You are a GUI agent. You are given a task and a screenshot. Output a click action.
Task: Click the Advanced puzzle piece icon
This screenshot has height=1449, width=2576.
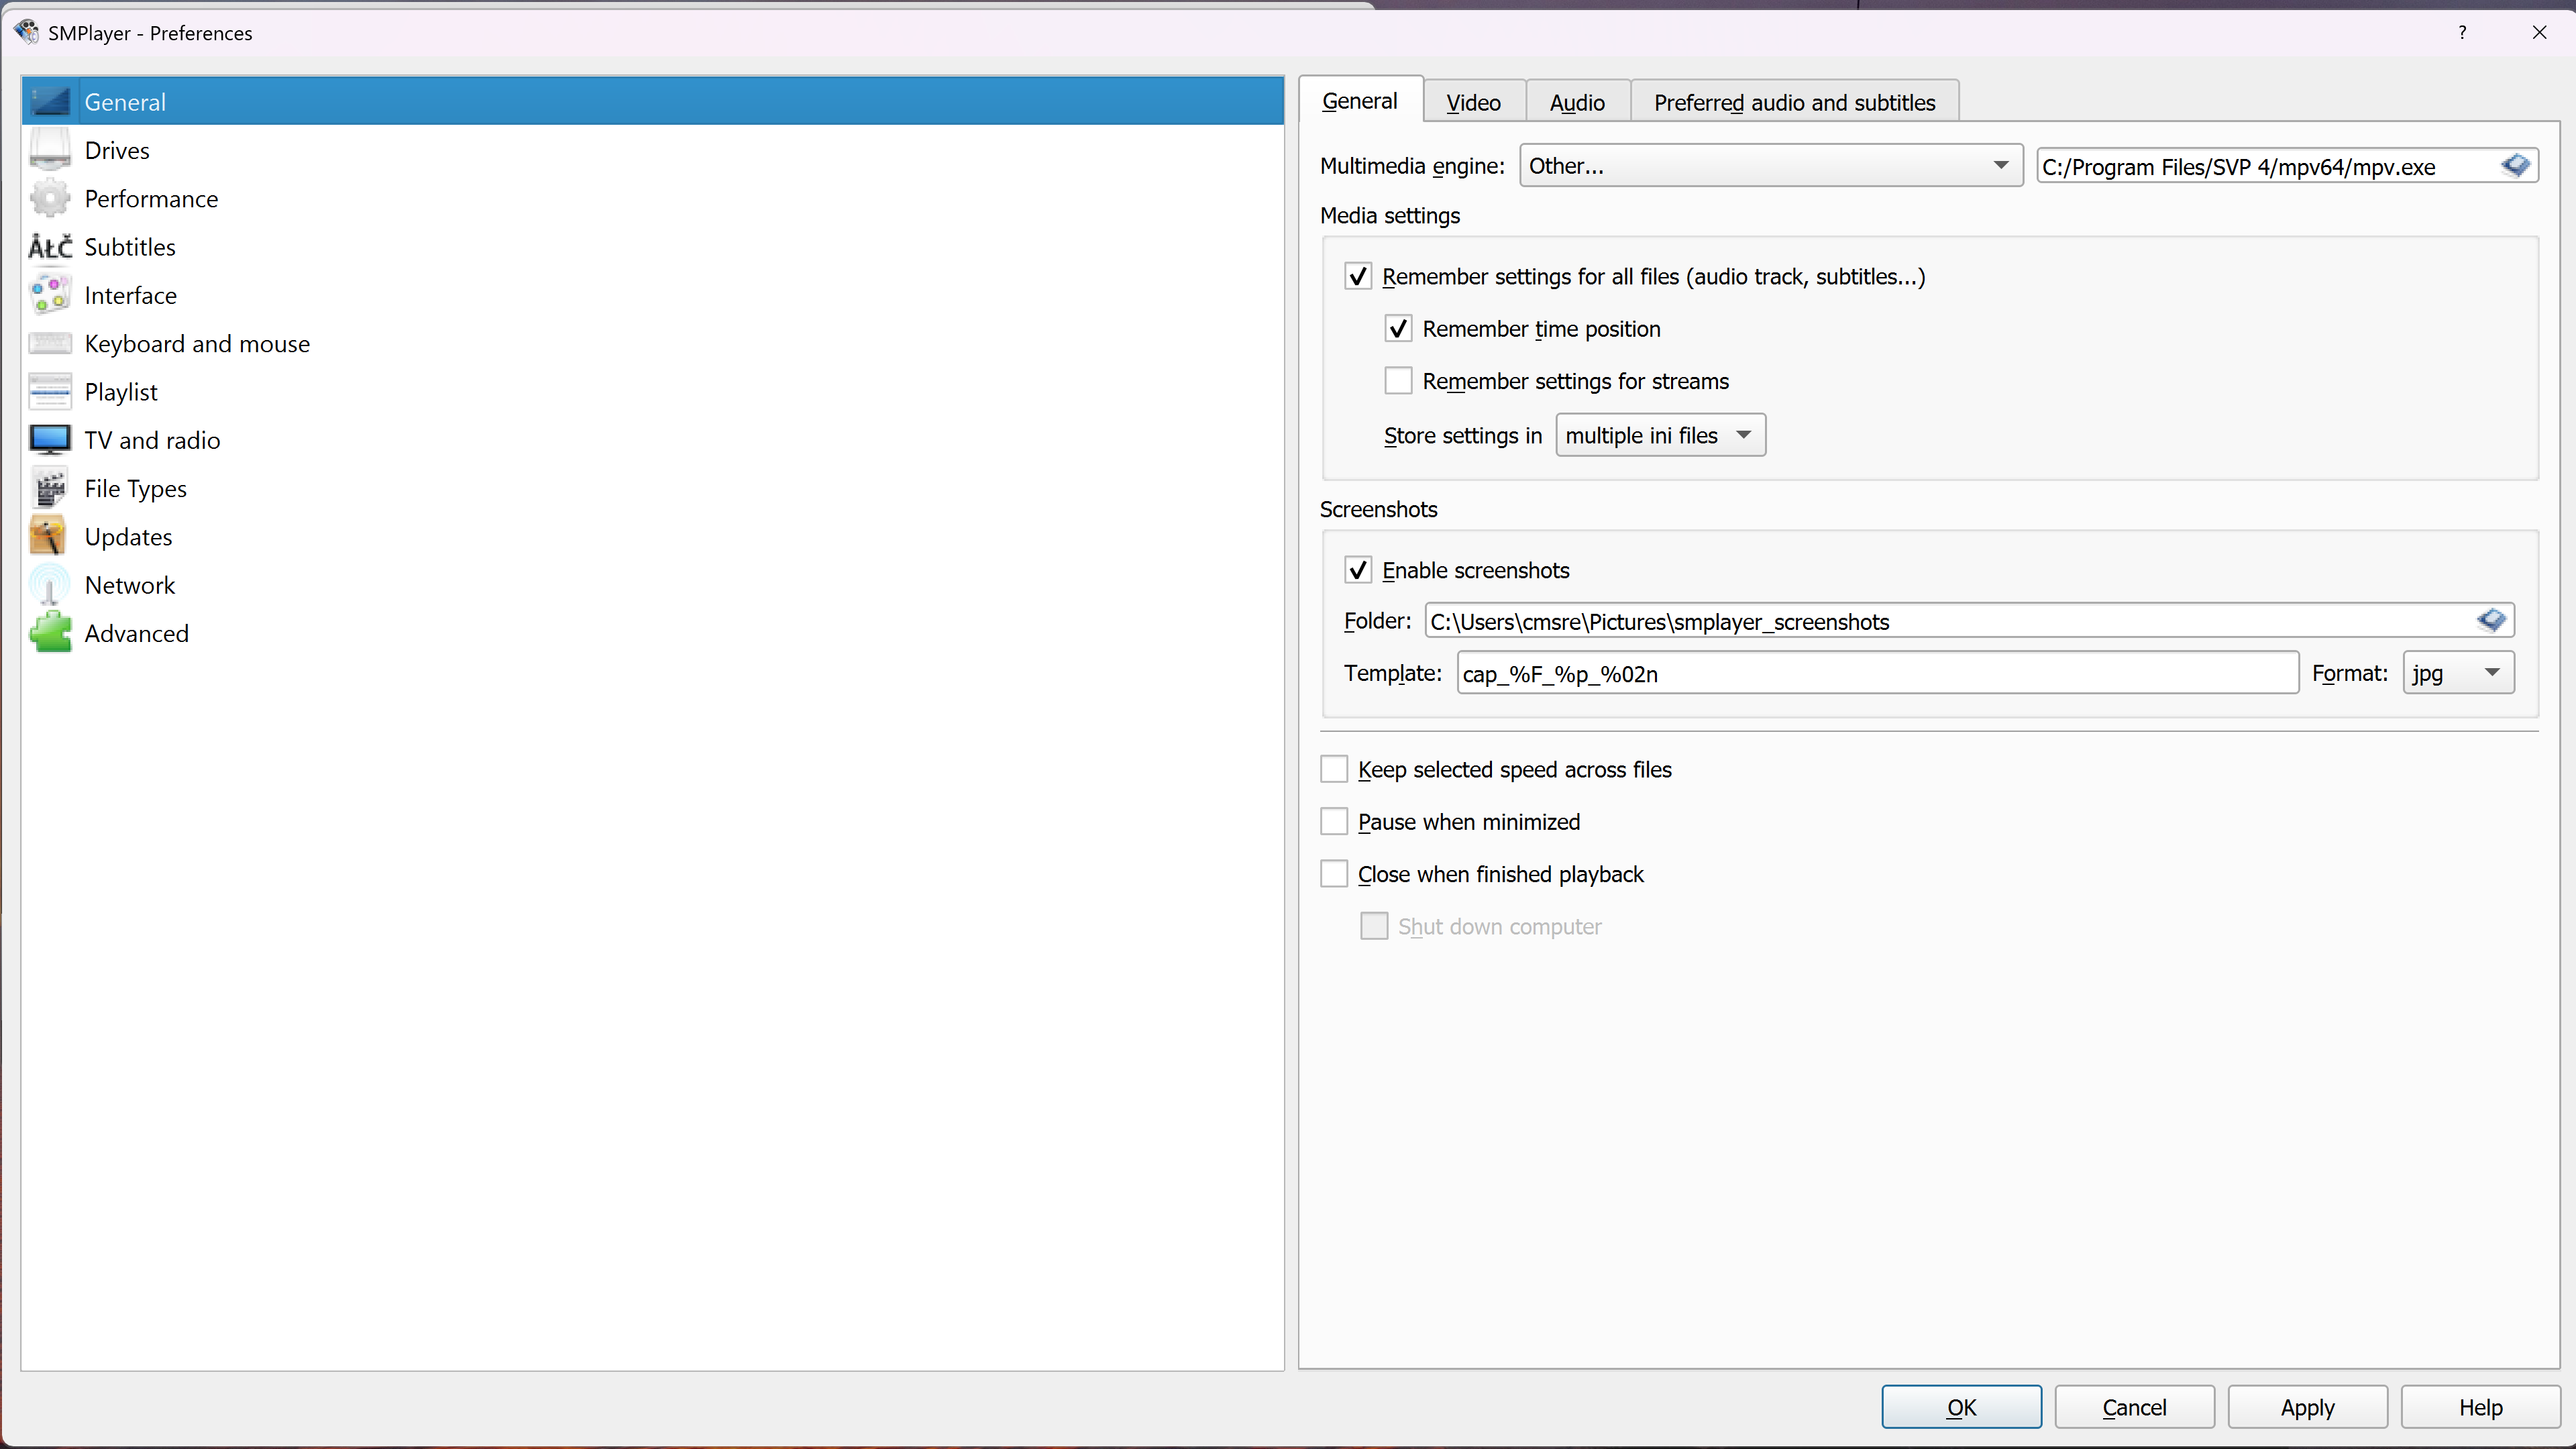click(x=50, y=633)
